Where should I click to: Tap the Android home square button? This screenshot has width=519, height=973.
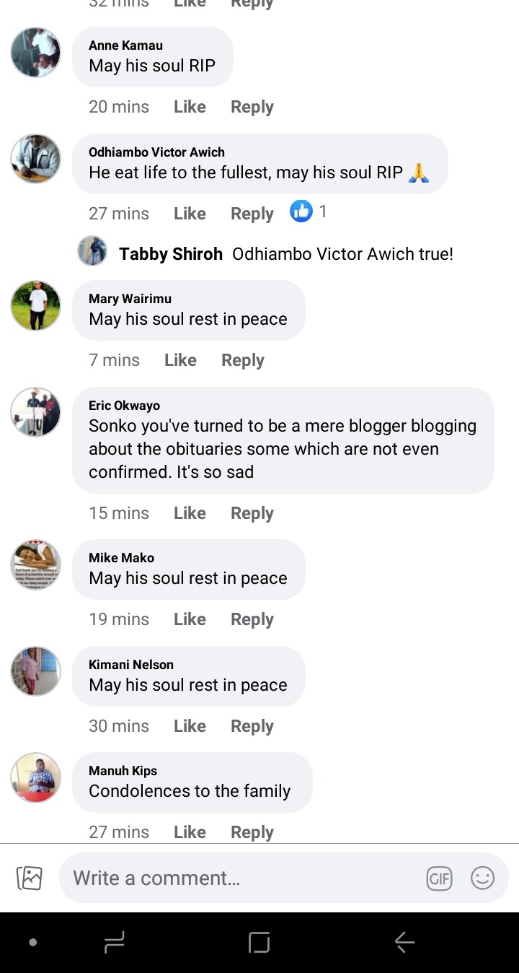pyautogui.click(x=259, y=942)
